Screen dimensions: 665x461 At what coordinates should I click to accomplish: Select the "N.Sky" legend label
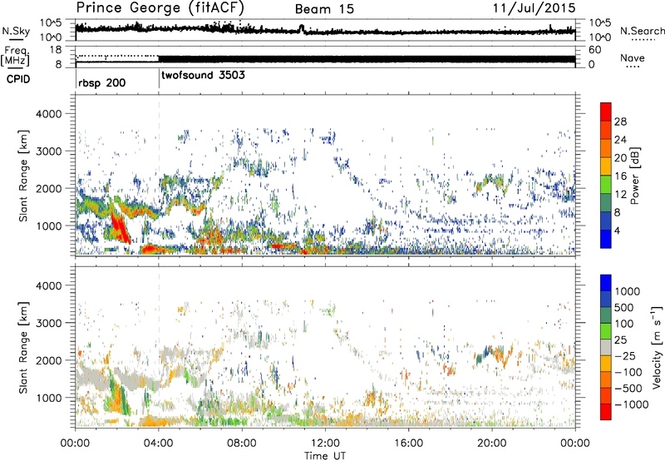pyautogui.click(x=16, y=31)
